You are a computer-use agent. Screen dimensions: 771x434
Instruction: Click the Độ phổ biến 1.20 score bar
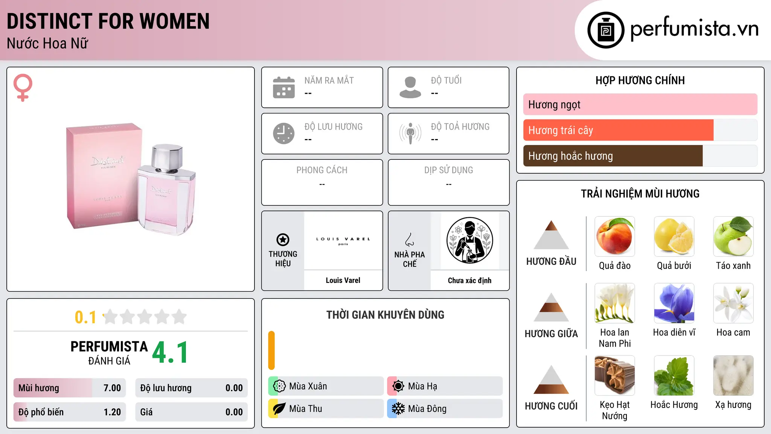coord(70,412)
